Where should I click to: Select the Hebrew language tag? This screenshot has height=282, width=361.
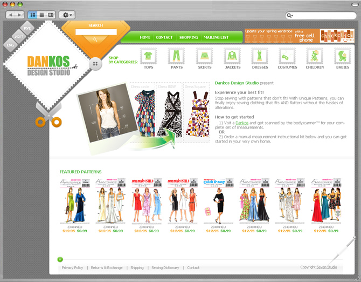pyautogui.click(x=19, y=36)
